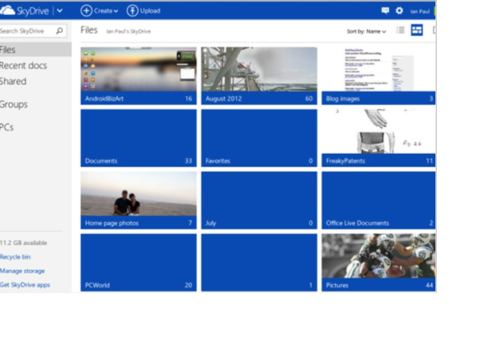Open the AndroidBizArt folder tile

(x=138, y=76)
